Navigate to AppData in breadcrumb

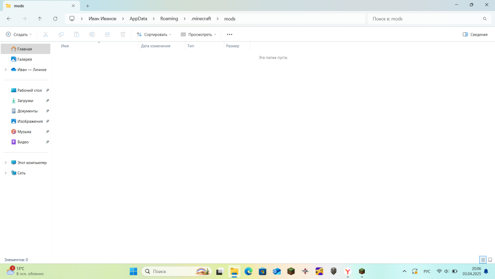pyautogui.click(x=138, y=19)
